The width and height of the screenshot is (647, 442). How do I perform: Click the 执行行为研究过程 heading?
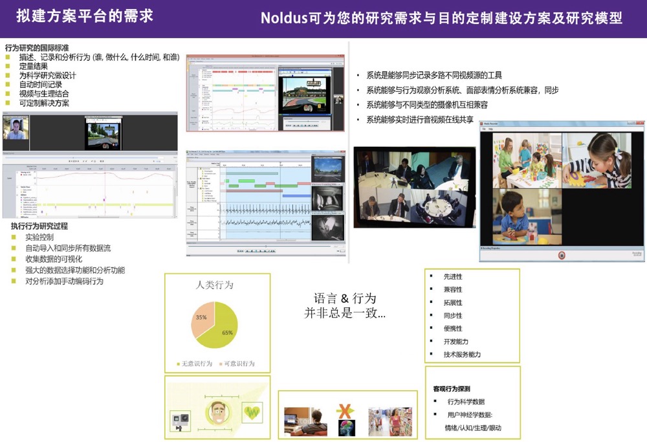(x=39, y=226)
